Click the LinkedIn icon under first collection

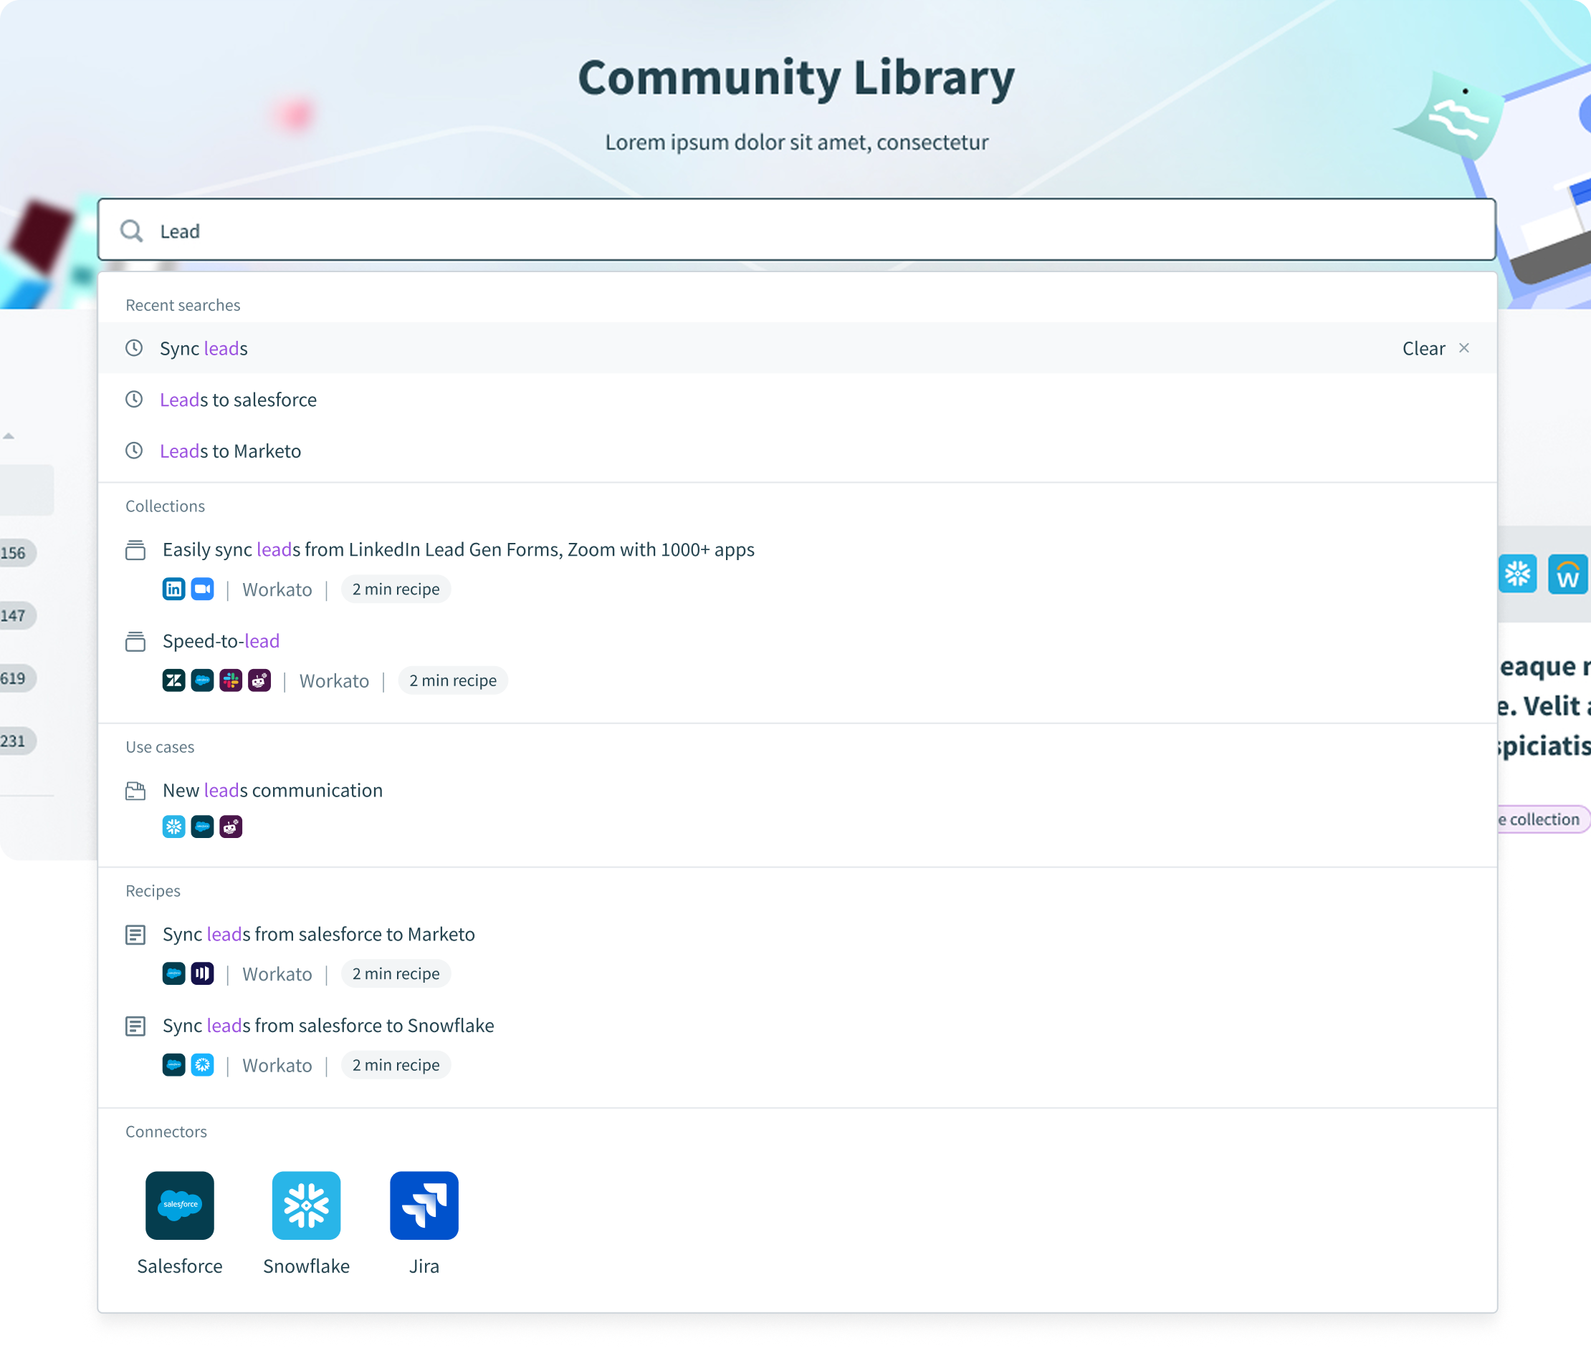(x=173, y=589)
